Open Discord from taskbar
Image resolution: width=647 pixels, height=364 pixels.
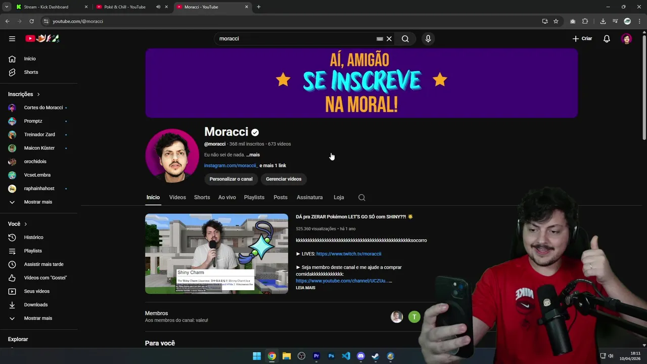coord(360,356)
